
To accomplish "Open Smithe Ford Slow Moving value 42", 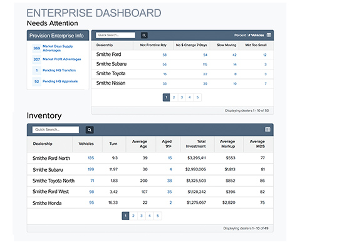I will (234, 55).
